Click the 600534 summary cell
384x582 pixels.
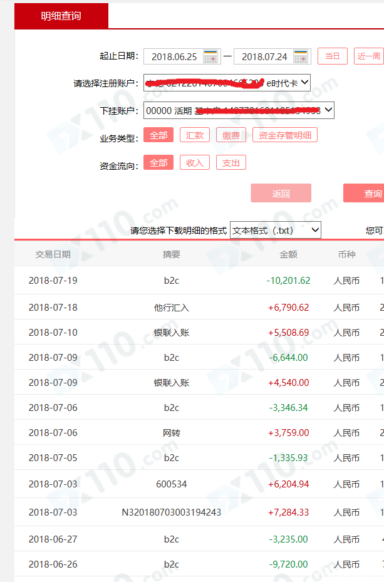(172, 484)
